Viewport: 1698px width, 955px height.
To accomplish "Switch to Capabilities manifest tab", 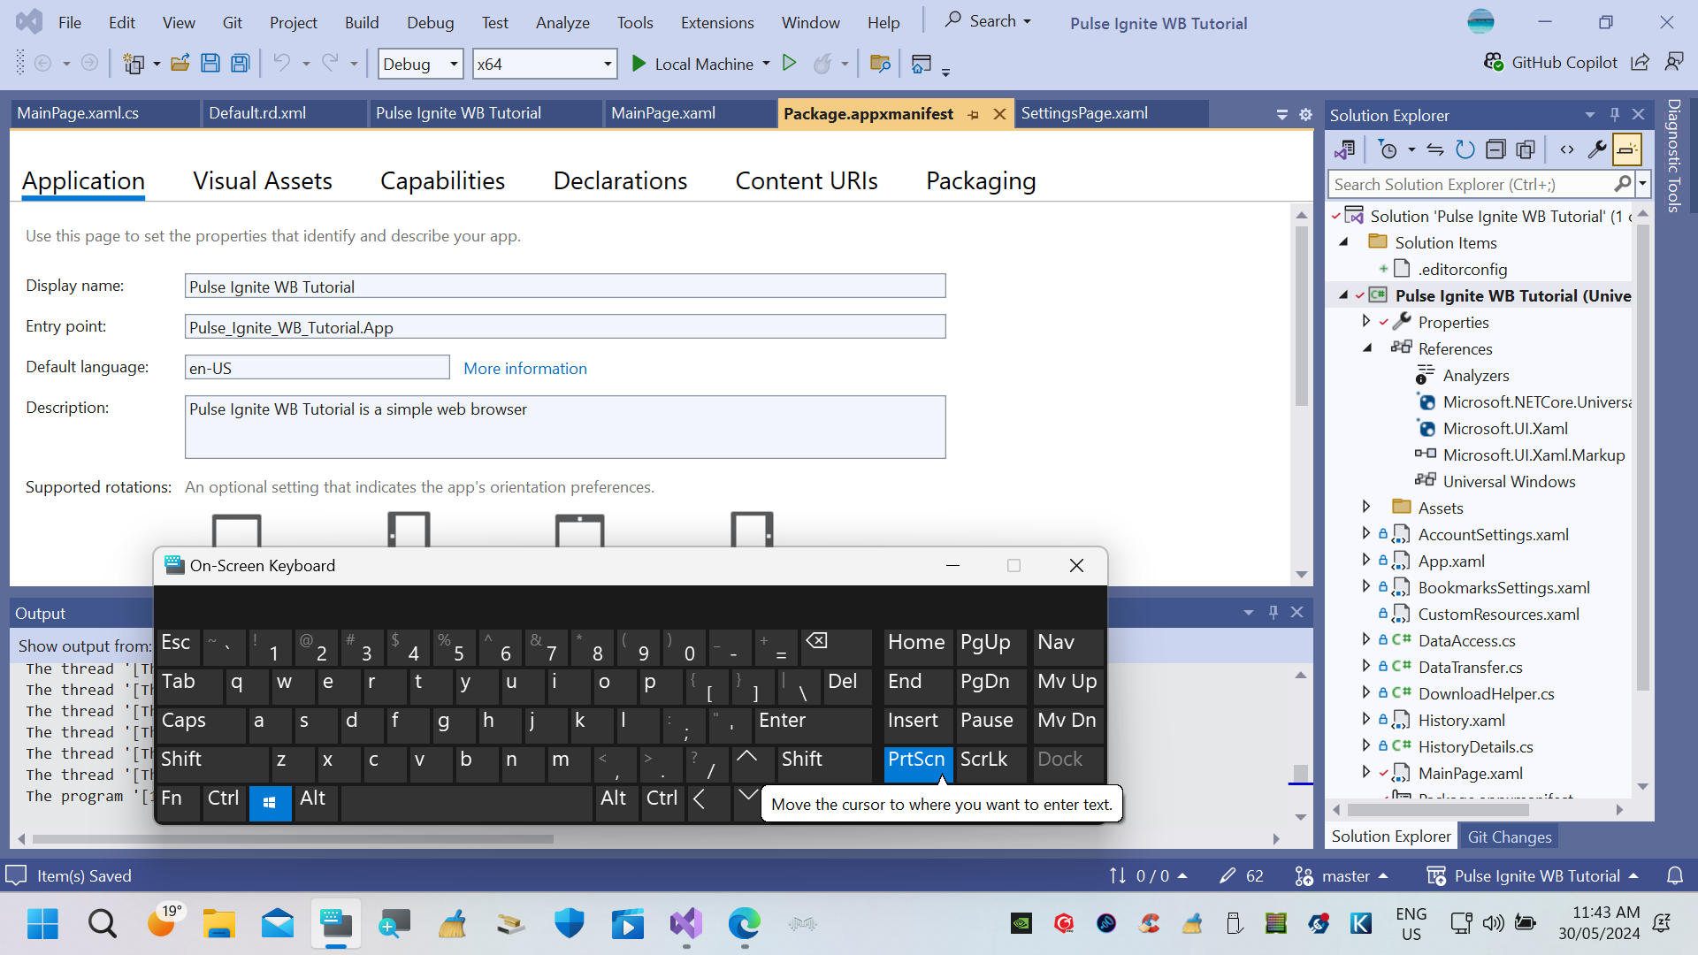I will coord(442,181).
